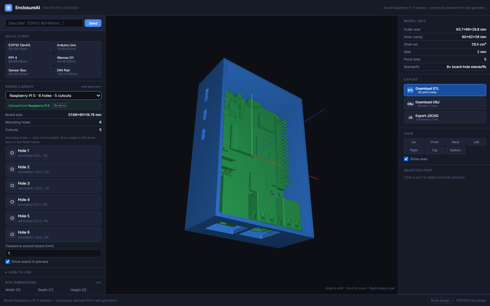490x306 pixels.
Task: Click the STL icon on Download STL
Action: pos(410,90)
